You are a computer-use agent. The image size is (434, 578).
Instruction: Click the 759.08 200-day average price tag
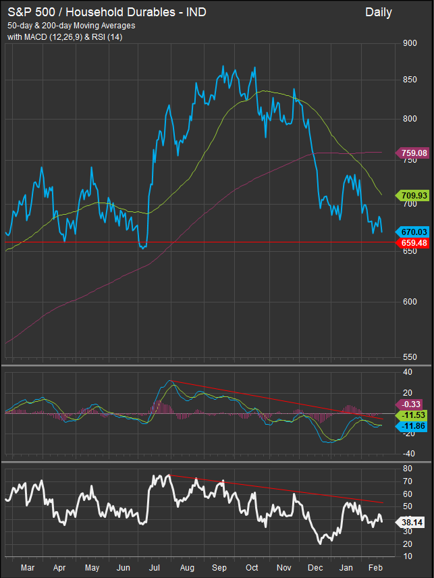(412, 153)
